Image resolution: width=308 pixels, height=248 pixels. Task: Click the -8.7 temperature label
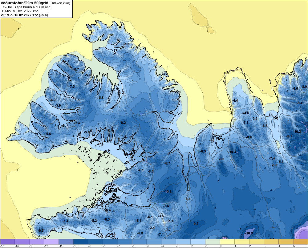pyautogui.click(x=167, y=164)
